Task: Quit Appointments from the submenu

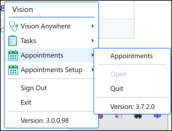Action: tap(117, 89)
